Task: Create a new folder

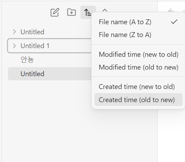Action: tap(71, 12)
